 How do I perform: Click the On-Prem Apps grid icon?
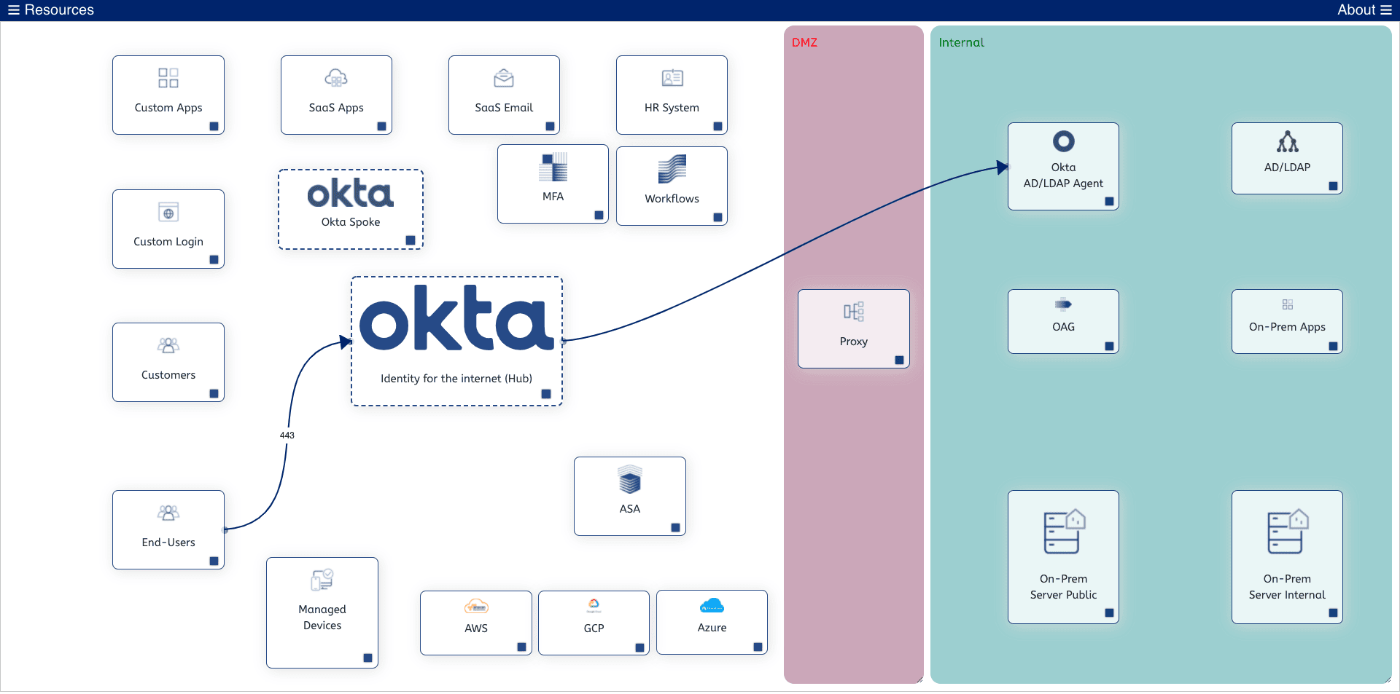pyautogui.click(x=1288, y=304)
